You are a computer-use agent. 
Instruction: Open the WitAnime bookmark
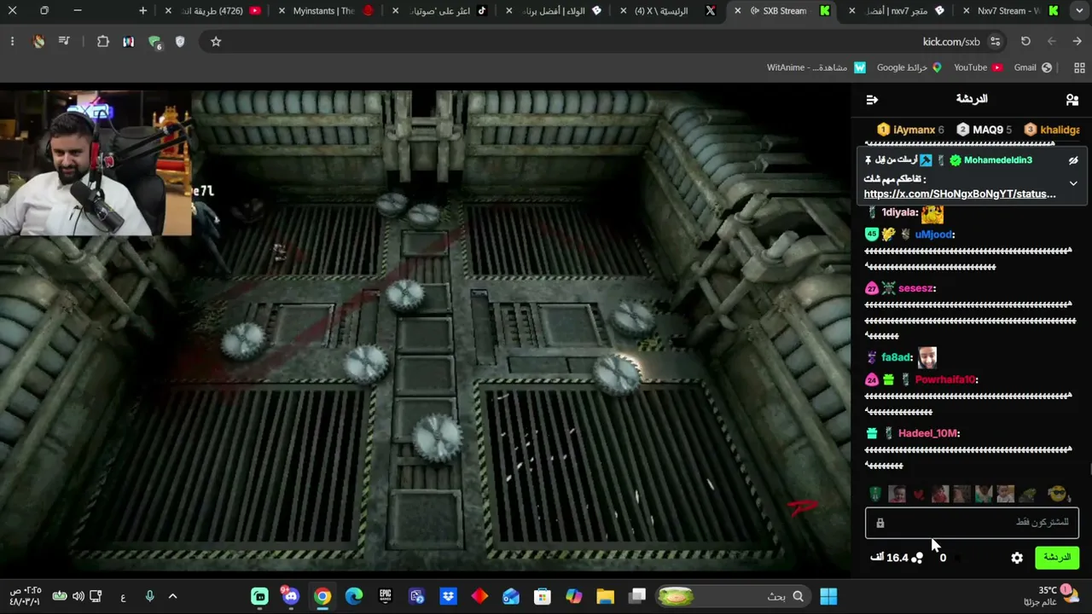coord(816,67)
